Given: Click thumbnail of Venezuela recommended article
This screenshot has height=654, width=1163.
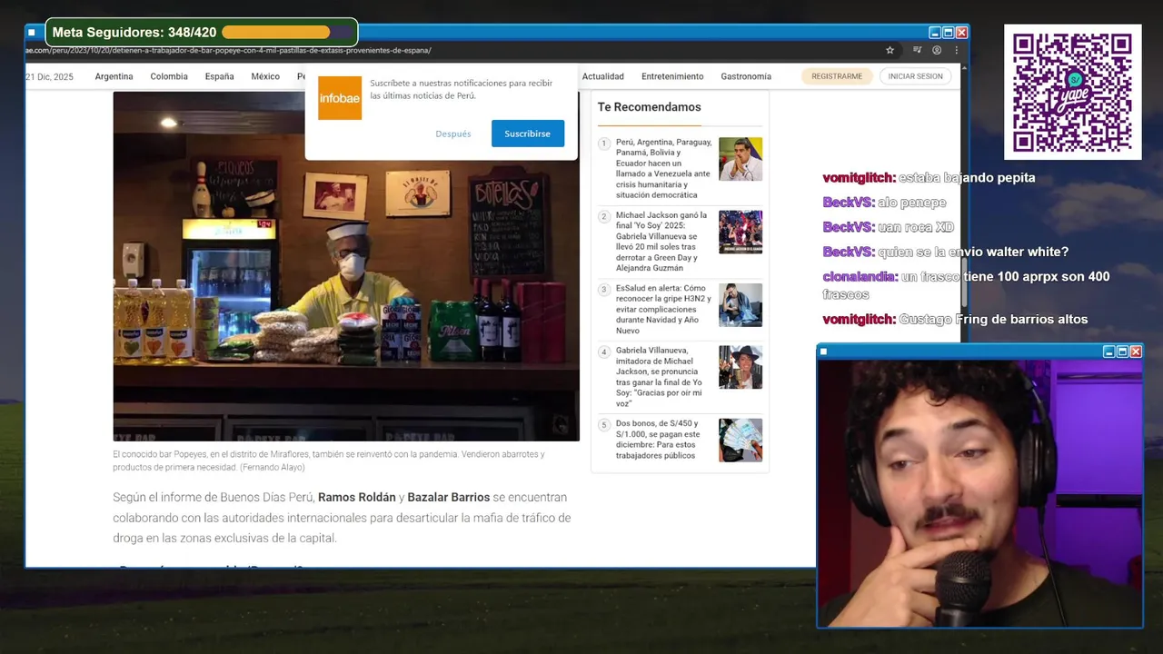Looking at the screenshot, I should pyautogui.click(x=741, y=159).
